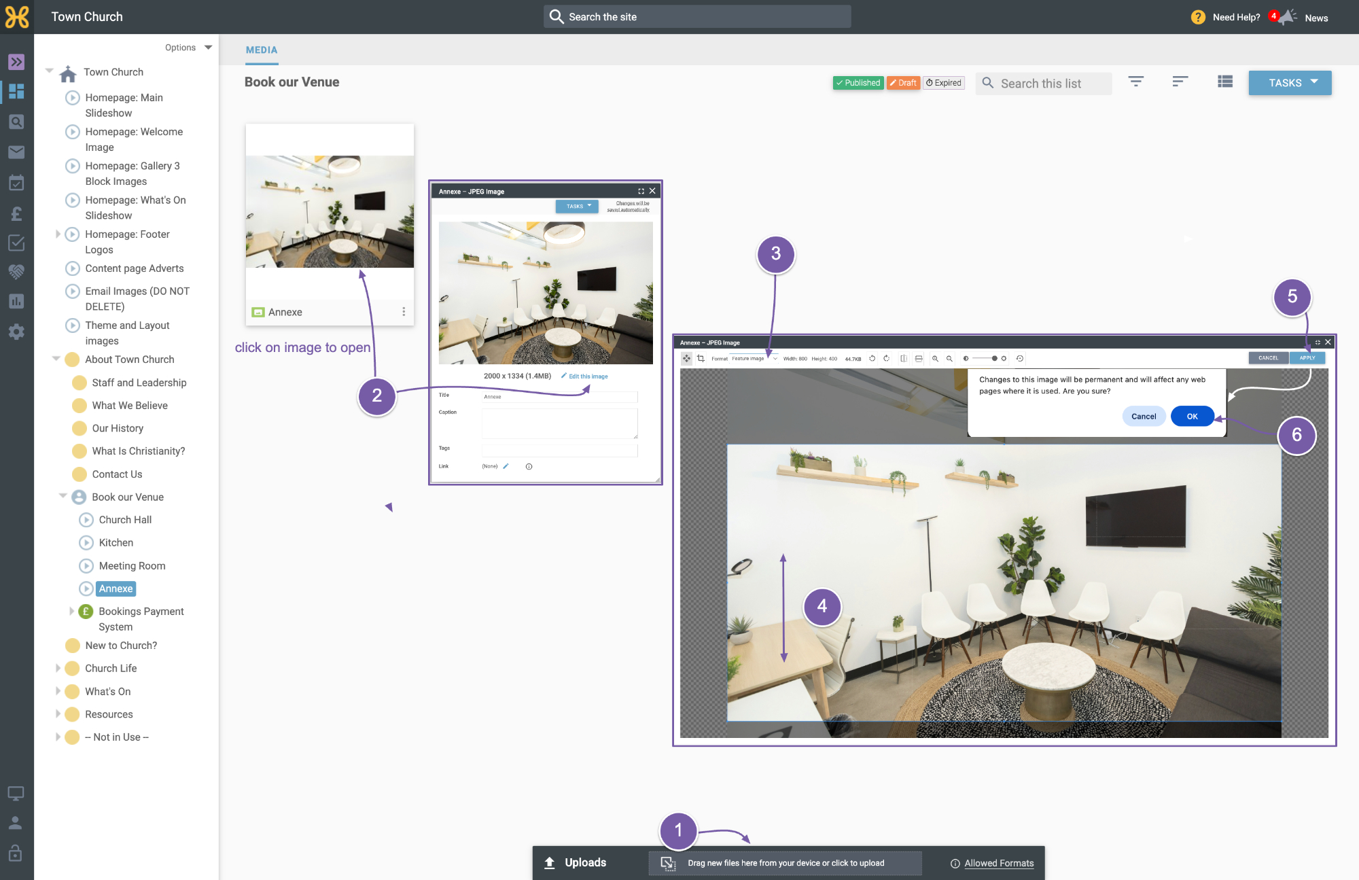The width and height of the screenshot is (1359, 880).
Task: Open the checkbox tasks icon in sidebar
Action: tap(16, 243)
